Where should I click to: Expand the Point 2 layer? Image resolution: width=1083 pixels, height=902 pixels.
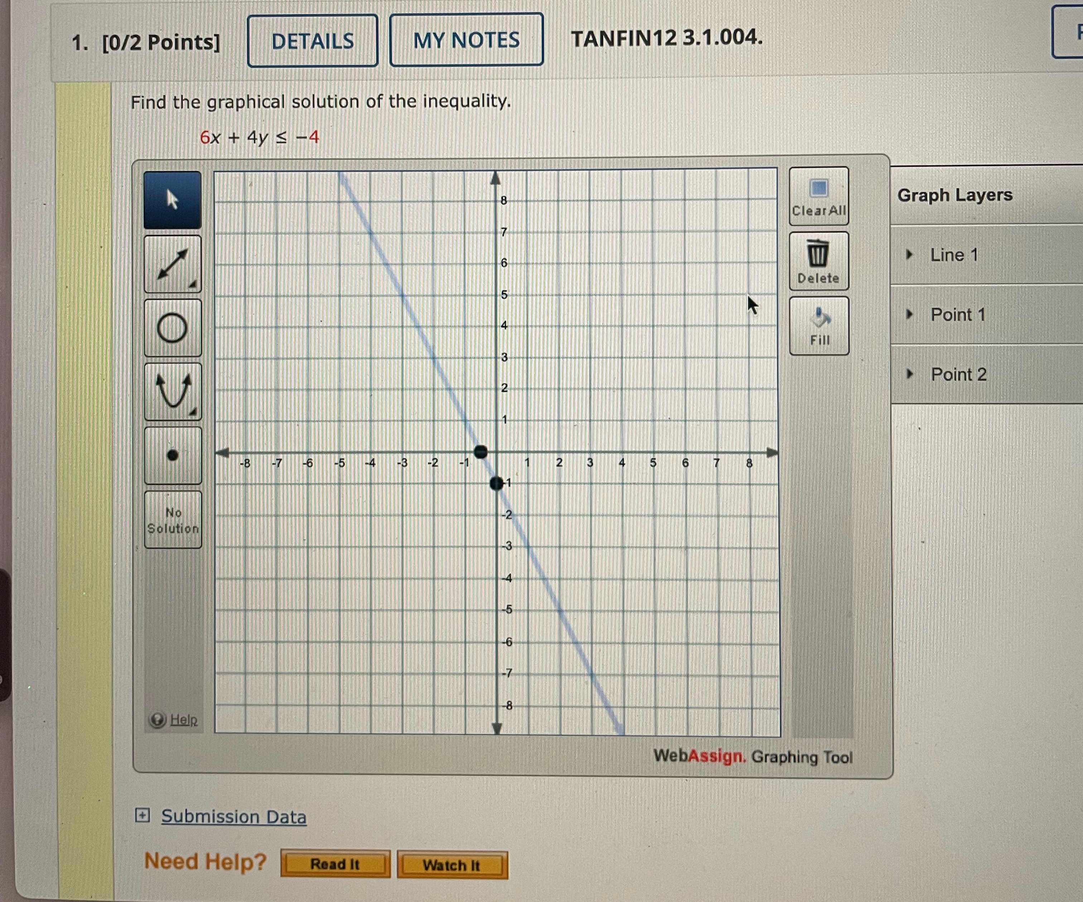point(910,374)
